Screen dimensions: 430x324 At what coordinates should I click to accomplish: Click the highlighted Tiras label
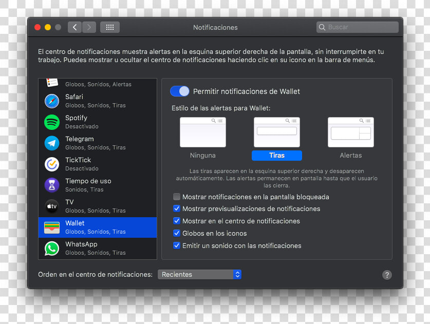[277, 156]
